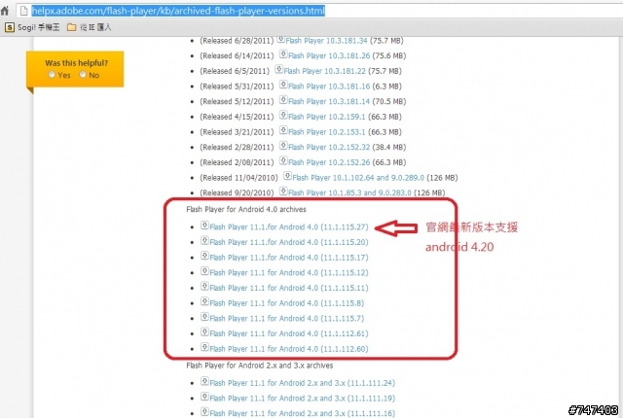Download Flash Player for Android 4.0 (11.1.115.17)
This screenshot has height=418, width=623.
click(289, 258)
